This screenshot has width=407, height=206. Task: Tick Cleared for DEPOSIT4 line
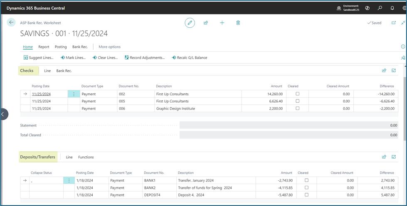pyautogui.click(x=306, y=195)
